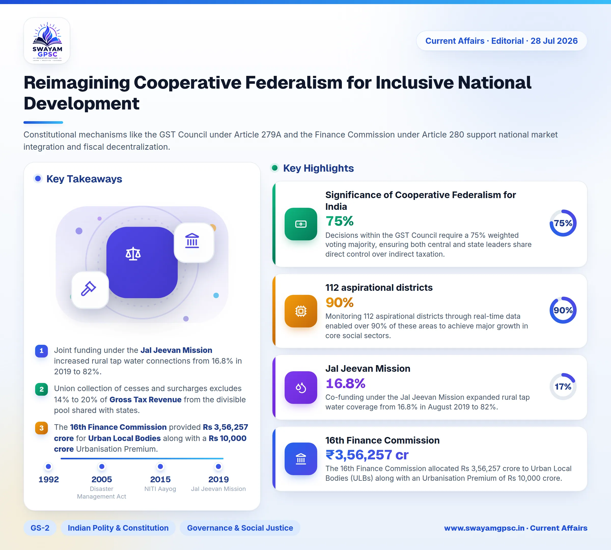Click the Rs 10,000 crore bold text in takeaway 3
Screen dimensions: 611x550
[150, 444]
